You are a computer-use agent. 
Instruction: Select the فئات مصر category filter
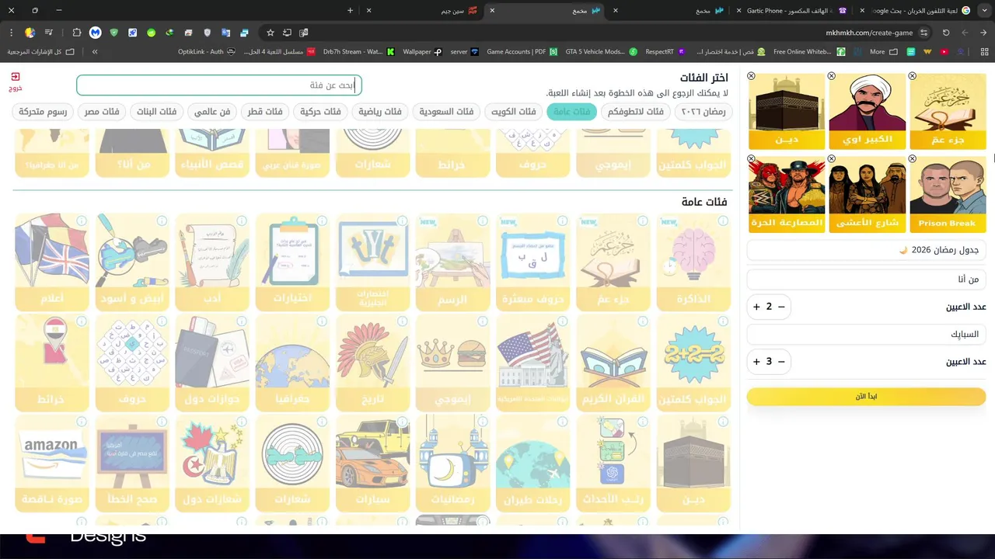tap(102, 112)
